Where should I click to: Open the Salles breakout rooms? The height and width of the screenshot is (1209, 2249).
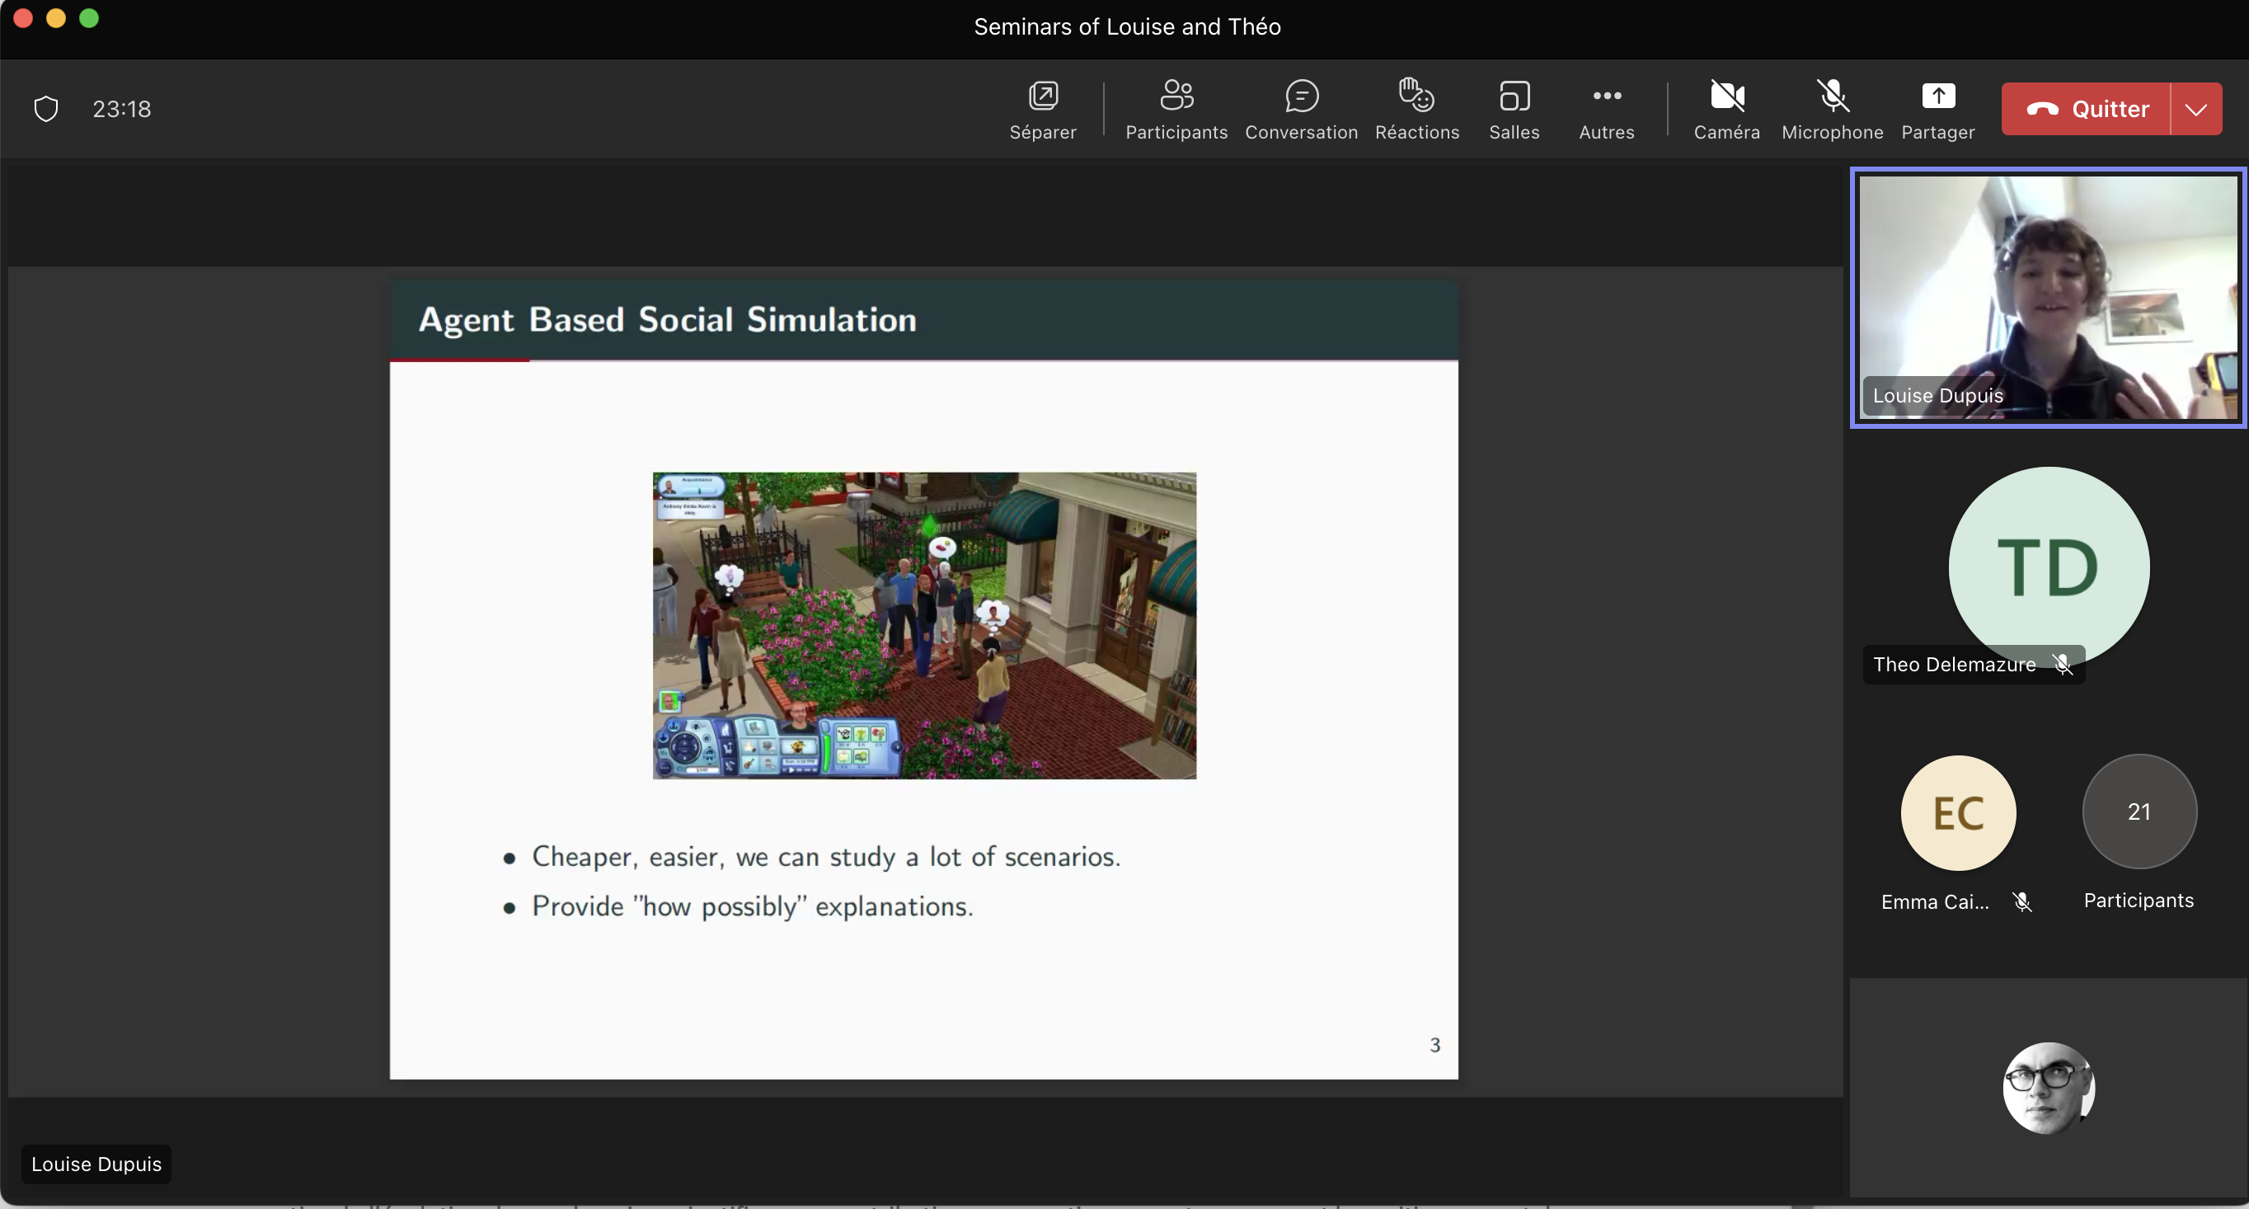coord(1514,109)
